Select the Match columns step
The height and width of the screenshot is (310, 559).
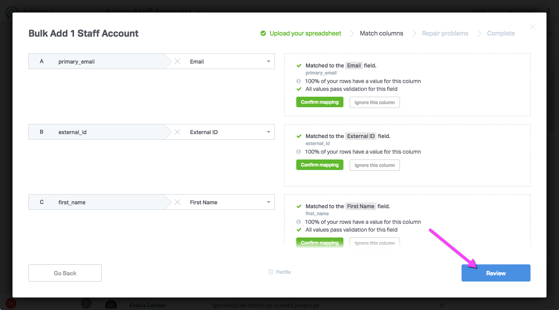(x=382, y=34)
